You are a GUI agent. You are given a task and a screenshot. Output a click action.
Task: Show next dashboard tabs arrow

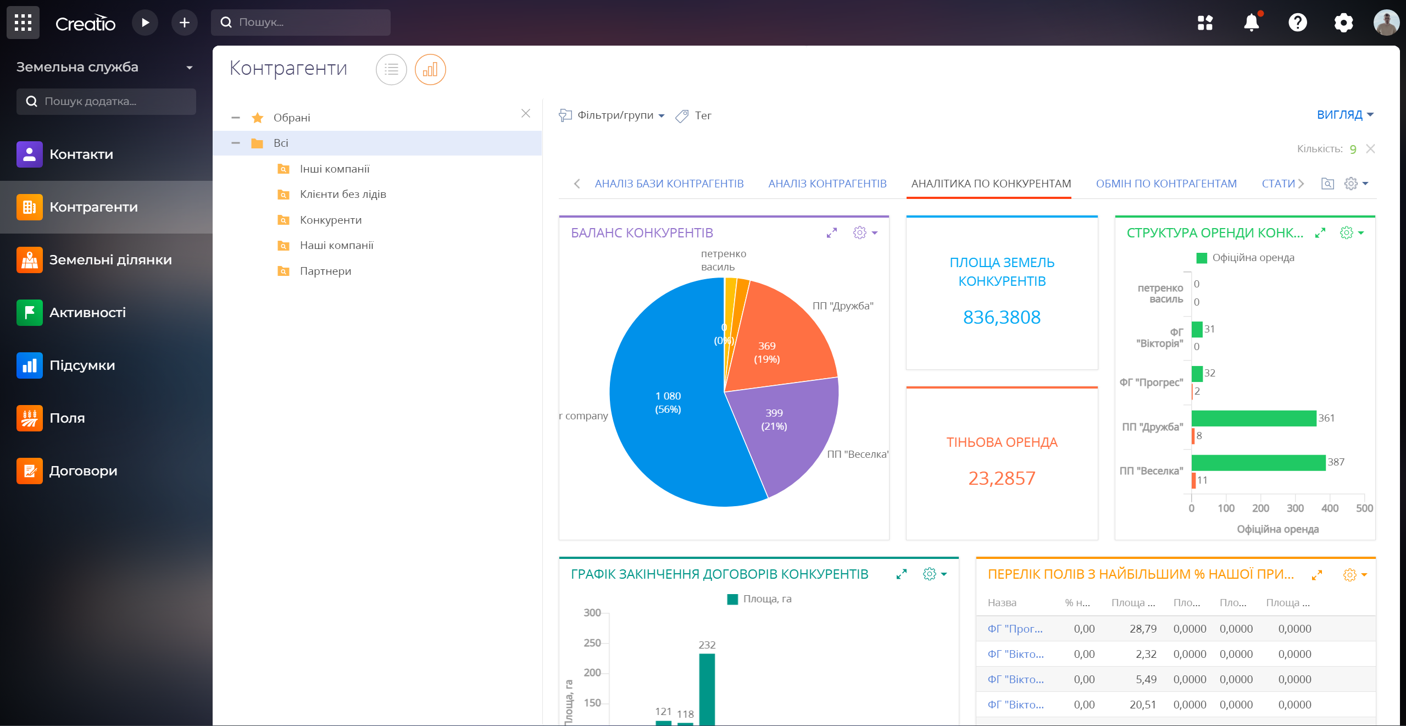pos(1301,184)
